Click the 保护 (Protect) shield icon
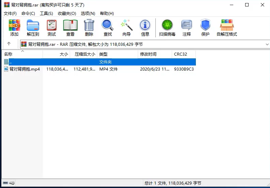 click(205, 28)
